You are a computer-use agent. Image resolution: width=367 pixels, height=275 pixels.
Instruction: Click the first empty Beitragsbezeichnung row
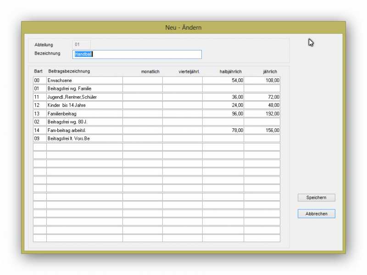84,147
